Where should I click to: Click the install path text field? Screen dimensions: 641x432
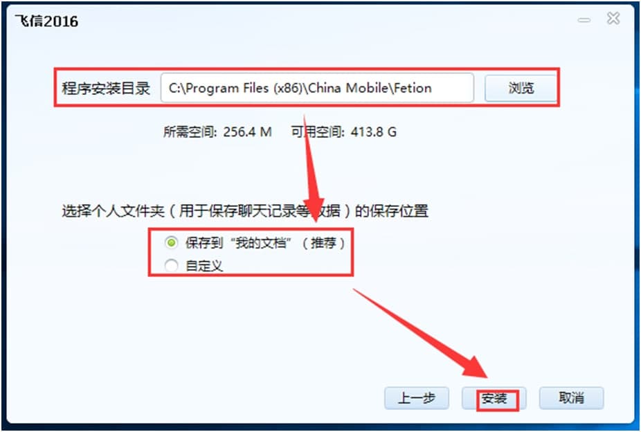(x=317, y=88)
